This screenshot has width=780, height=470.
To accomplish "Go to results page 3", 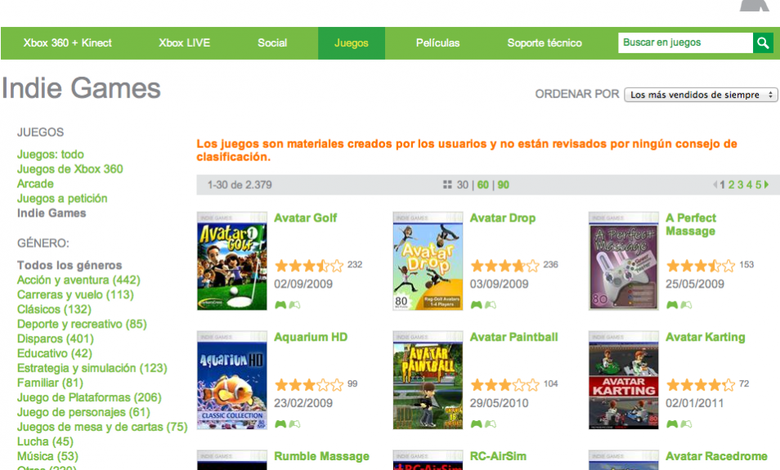I will [x=740, y=185].
